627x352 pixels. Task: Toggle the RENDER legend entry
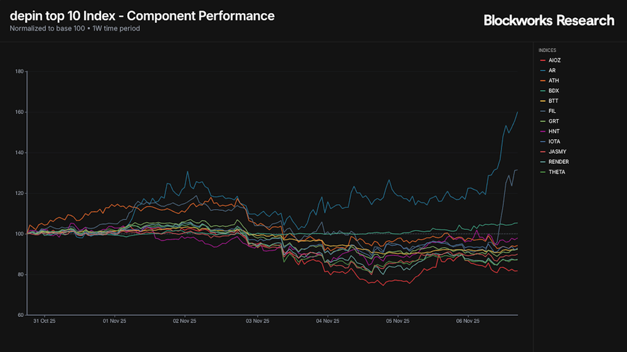(x=557, y=162)
